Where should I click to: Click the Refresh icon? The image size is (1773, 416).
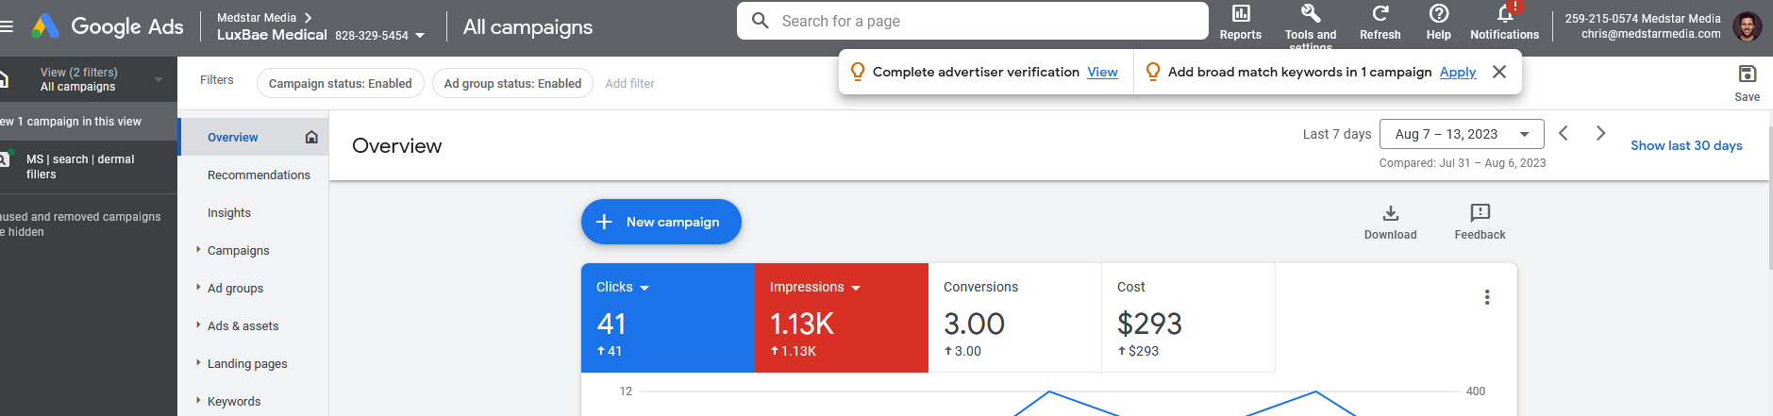click(x=1380, y=13)
